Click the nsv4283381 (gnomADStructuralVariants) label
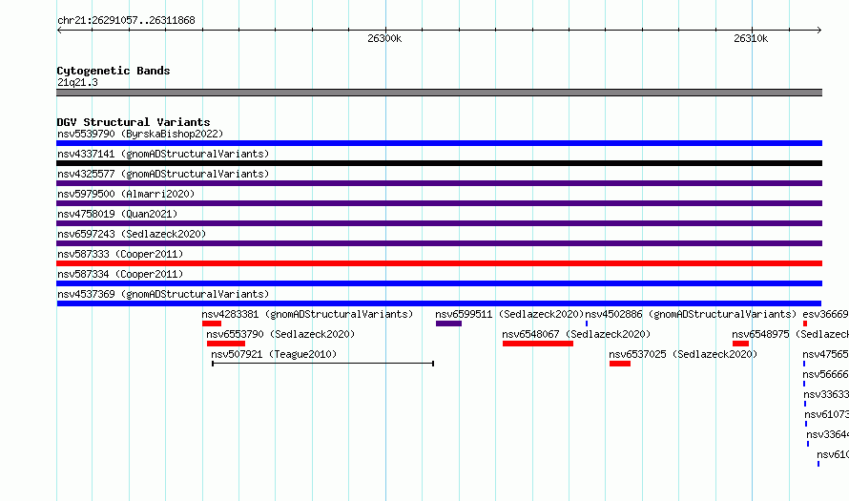Viewport: 849px width, 501px height. [x=307, y=314]
